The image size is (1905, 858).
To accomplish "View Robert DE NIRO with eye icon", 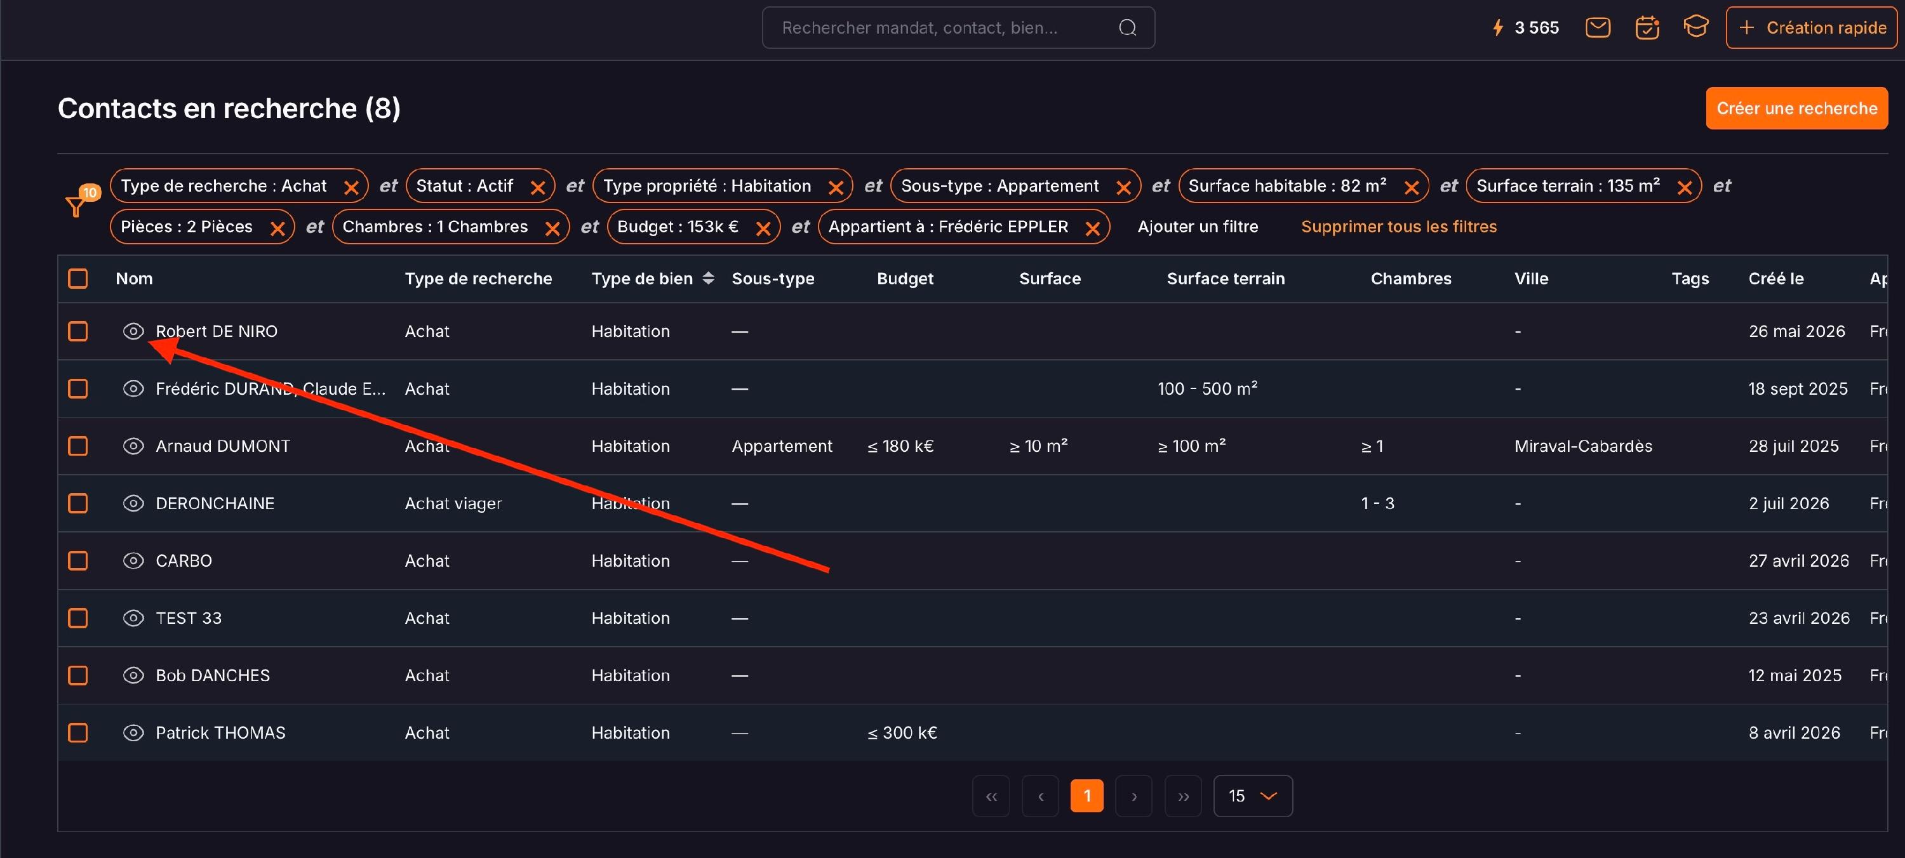I will point(133,331).
